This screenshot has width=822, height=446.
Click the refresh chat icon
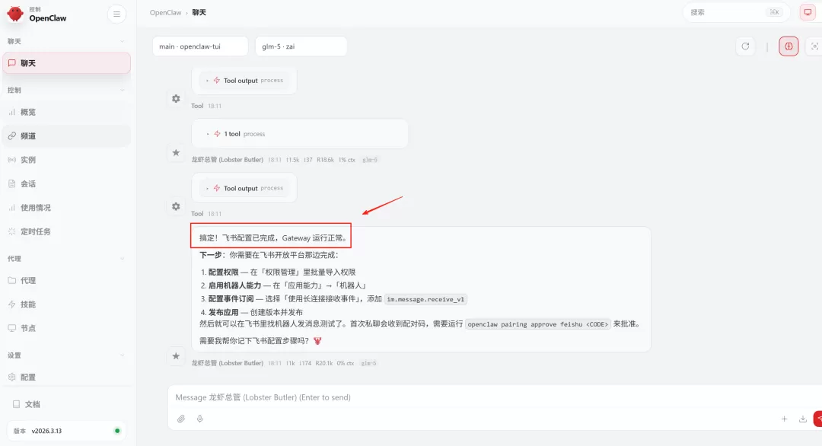745,46
